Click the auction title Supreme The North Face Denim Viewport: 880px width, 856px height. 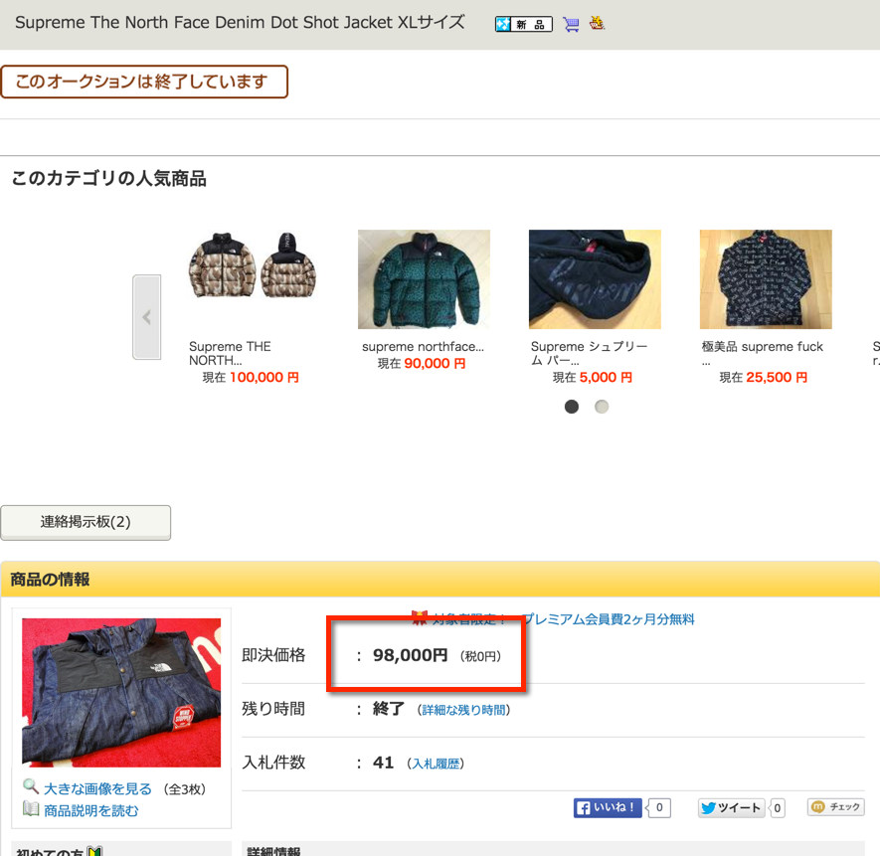coord(240,23)
